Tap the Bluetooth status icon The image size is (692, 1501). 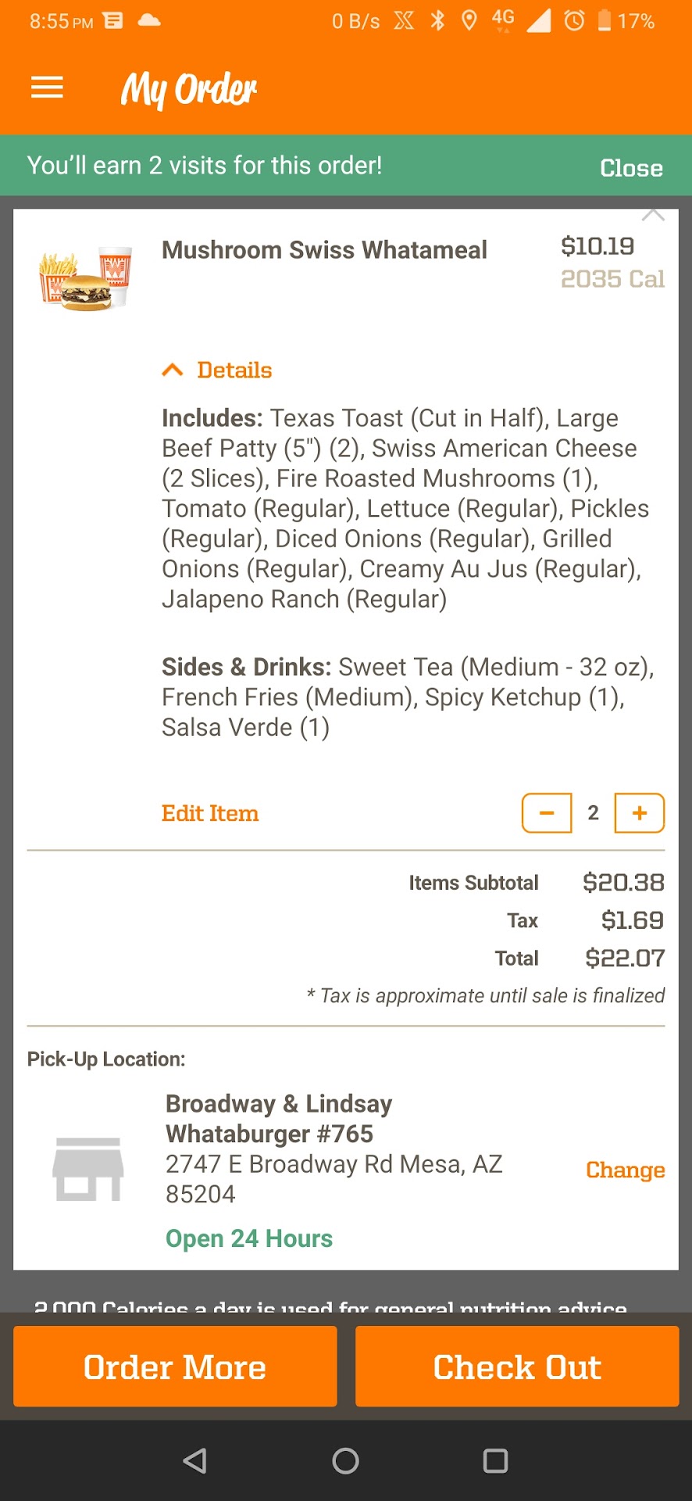[438, 20]
